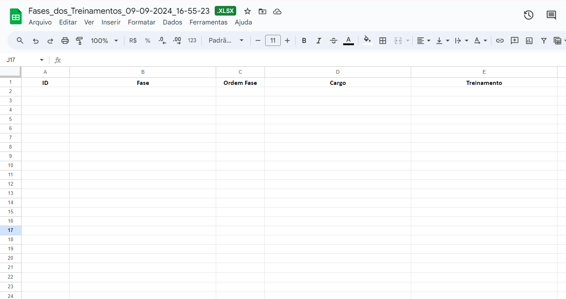Open horizontal align dropdown
The width and height of the screenshot is (566, 299).
pyautogui.click(x=423, y=40)
